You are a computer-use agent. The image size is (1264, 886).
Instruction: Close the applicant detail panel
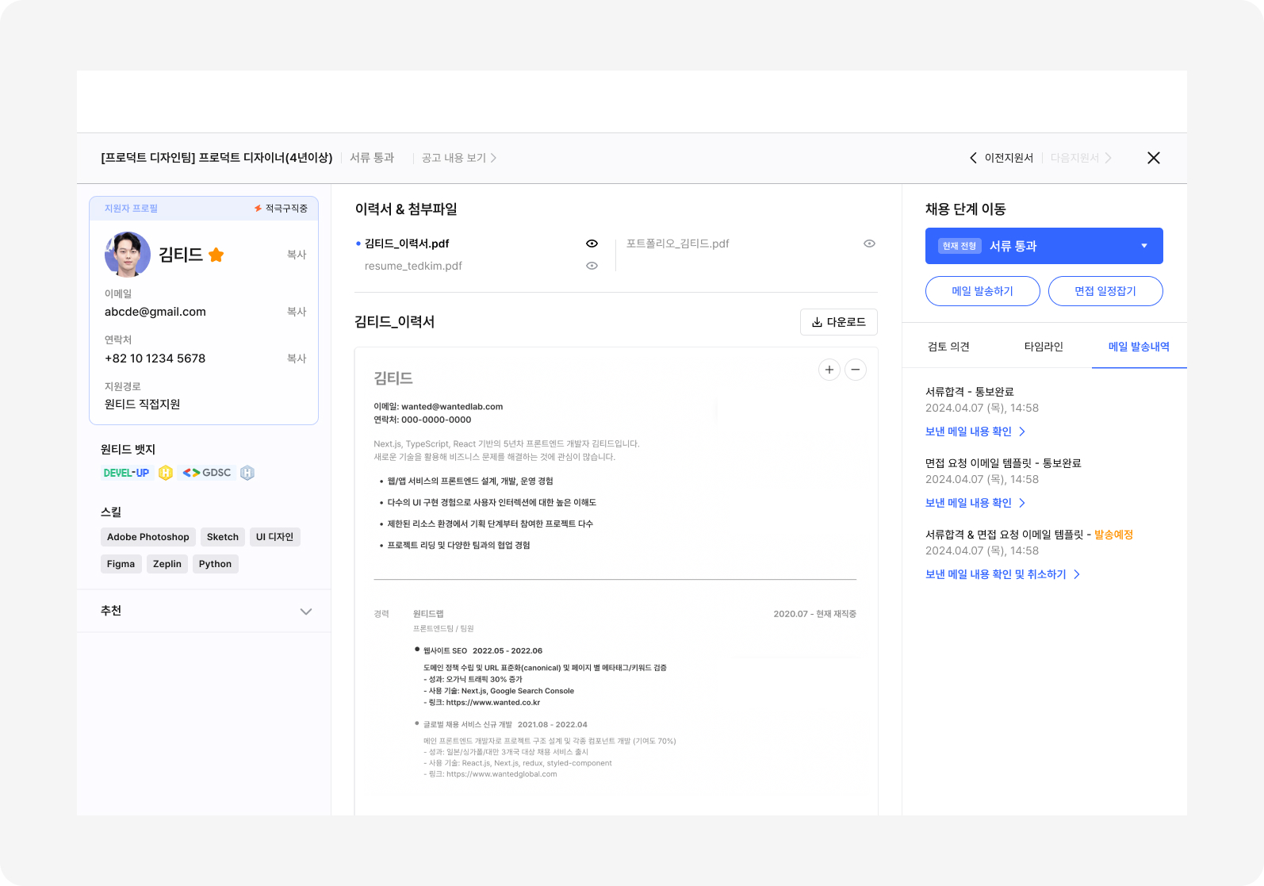[x=1154, y=158]
